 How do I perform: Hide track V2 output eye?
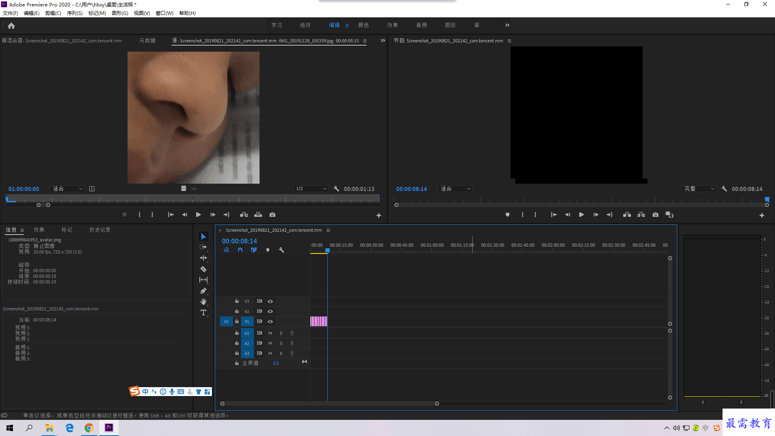pos(270,311)
